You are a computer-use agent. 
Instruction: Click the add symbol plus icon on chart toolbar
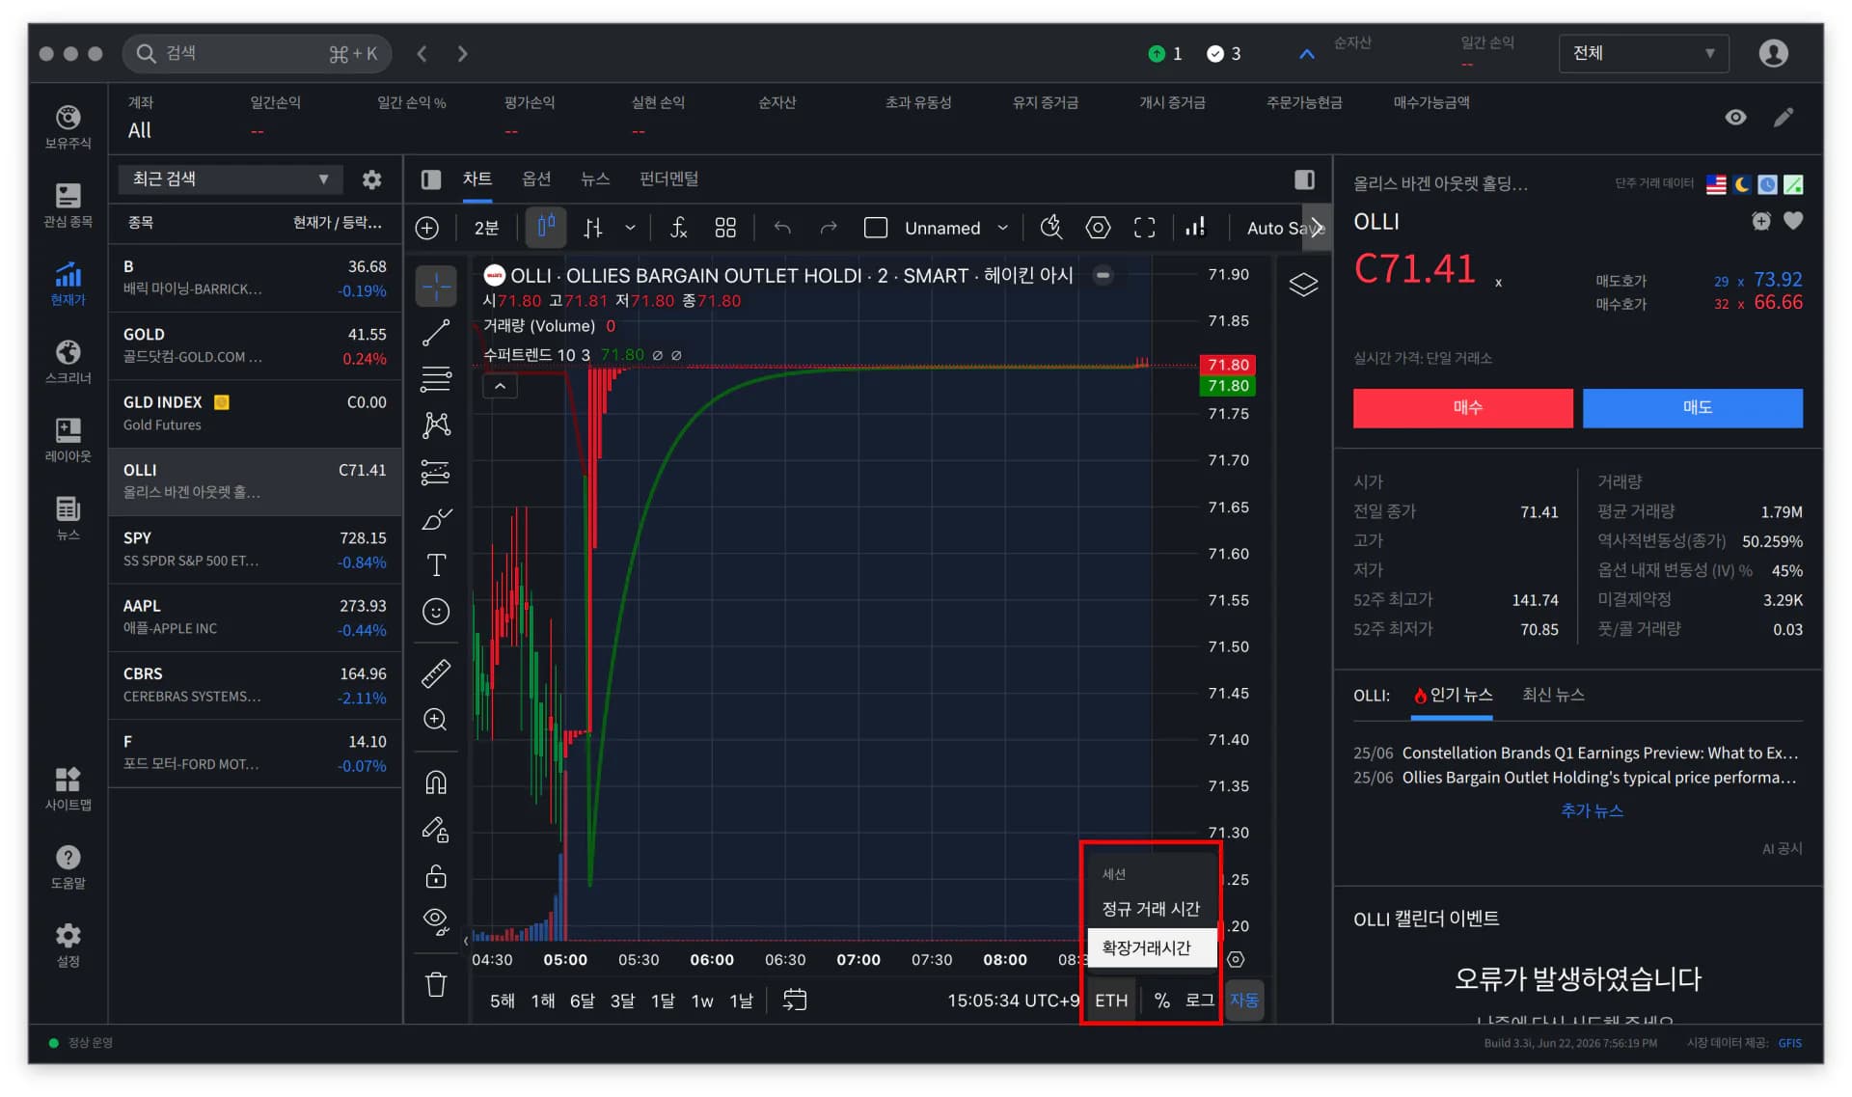click(427, 228)
